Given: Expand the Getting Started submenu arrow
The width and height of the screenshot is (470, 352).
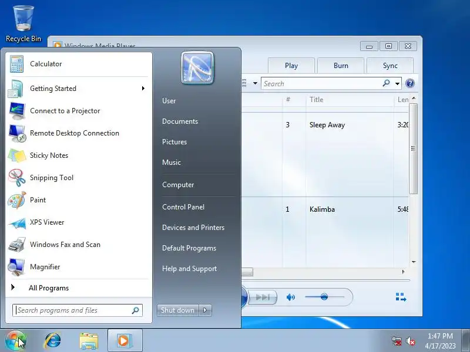Looking at the screenshot, I should (x=143, y=89).
